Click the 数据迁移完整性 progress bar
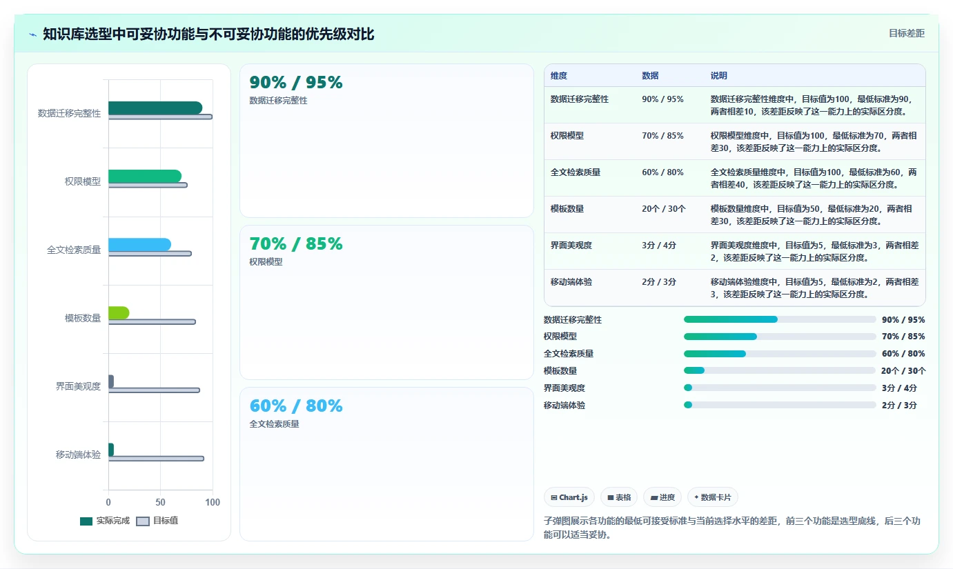Image resolution: width=953 pixels, height=569 pixels. click(780, 319)
